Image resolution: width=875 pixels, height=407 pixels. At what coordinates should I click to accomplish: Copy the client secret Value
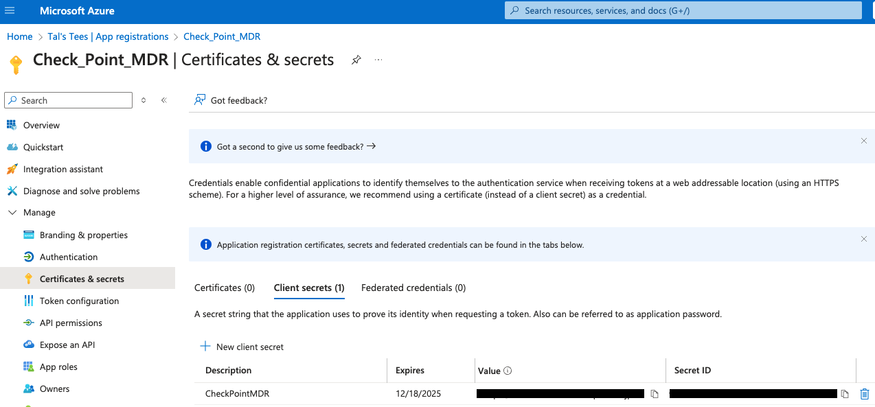pos(653,393)
